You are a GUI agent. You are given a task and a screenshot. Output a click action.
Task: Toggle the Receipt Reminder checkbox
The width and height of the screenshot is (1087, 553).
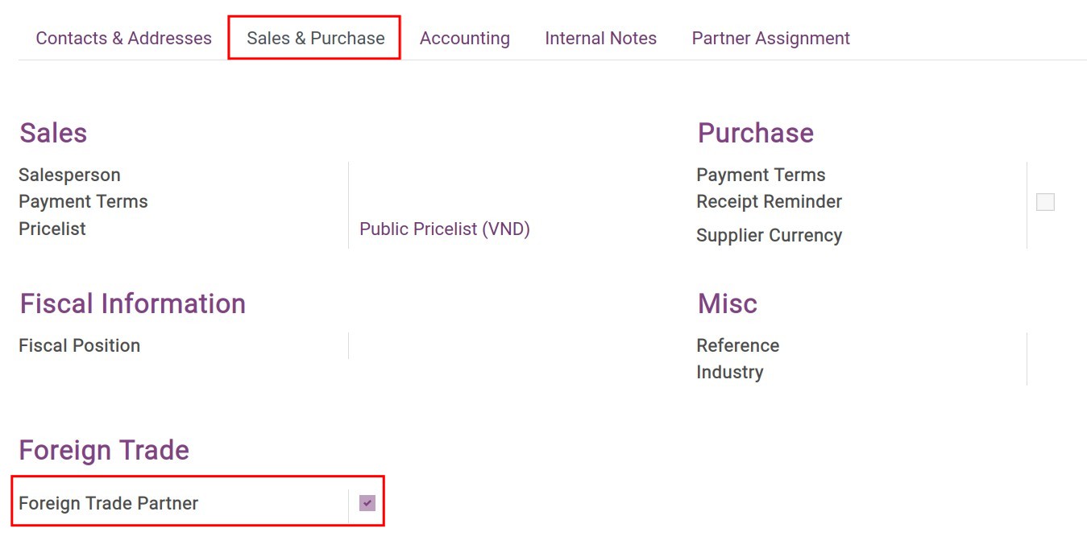click(x=1045, y=201)
